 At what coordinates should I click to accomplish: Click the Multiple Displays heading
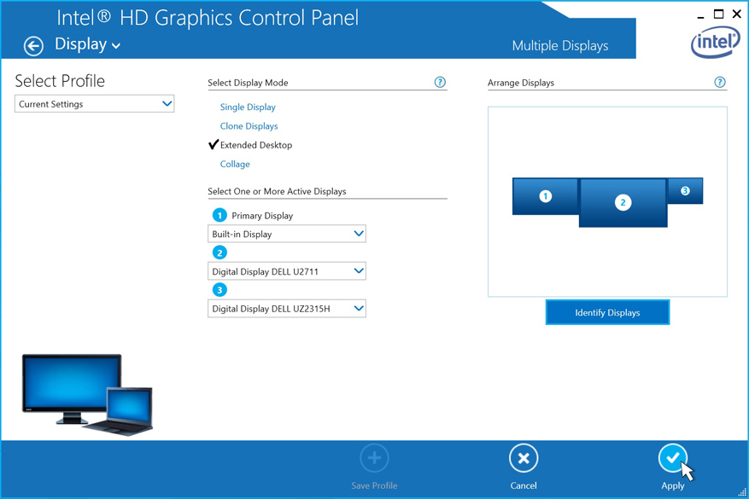(560, 46)
